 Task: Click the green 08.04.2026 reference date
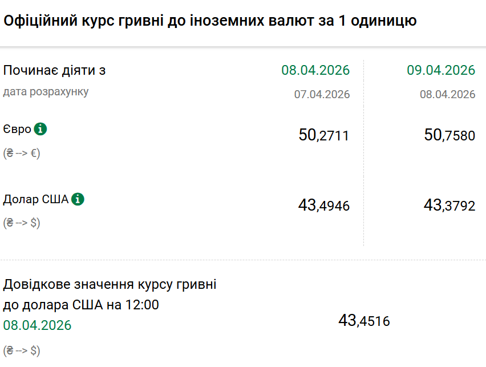point(38,325)
